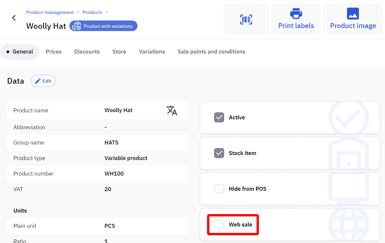Image resolution: width=385 pixels, height=243 pixels.
Task: Click the pencil icon in Edit
Action: 38,81
